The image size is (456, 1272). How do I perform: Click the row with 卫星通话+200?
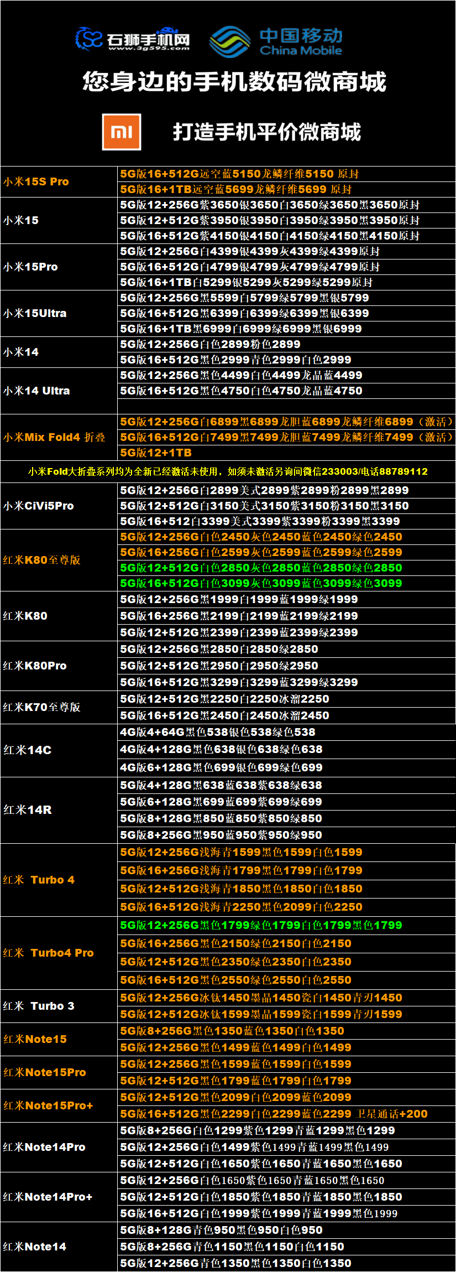click(x=274, y=1114)
